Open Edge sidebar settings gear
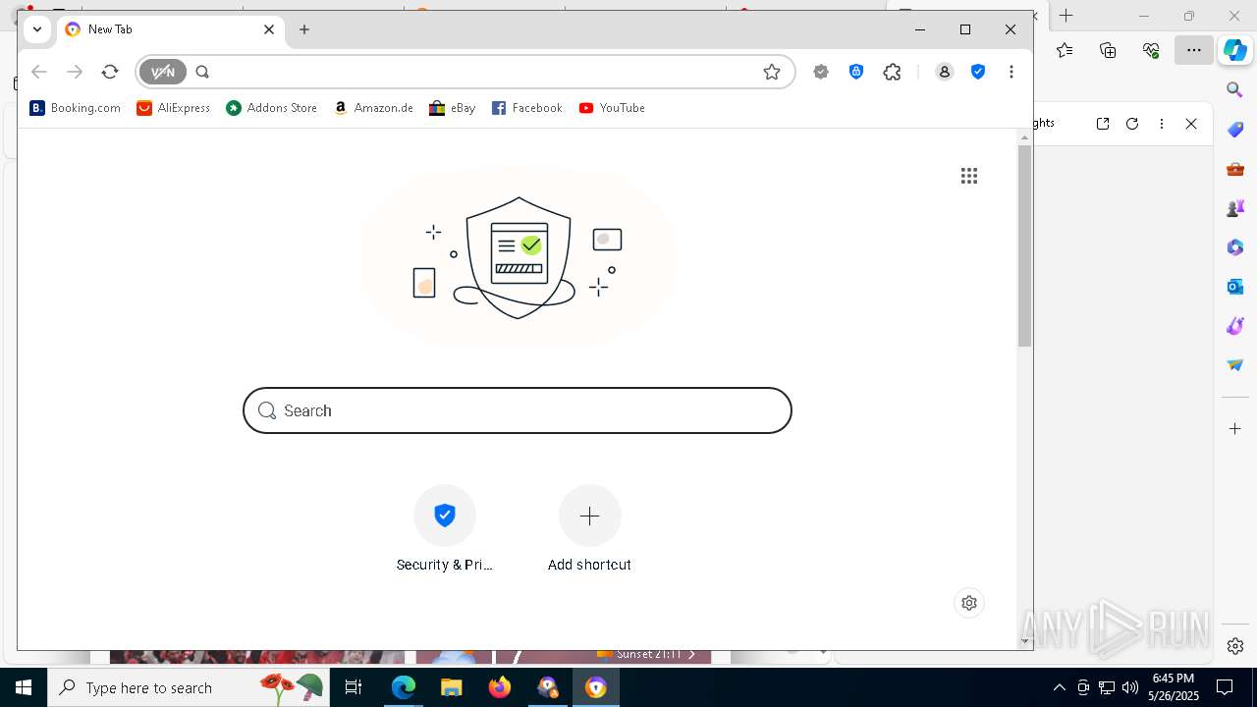The image size is (1257, 707). point(1235,646)
